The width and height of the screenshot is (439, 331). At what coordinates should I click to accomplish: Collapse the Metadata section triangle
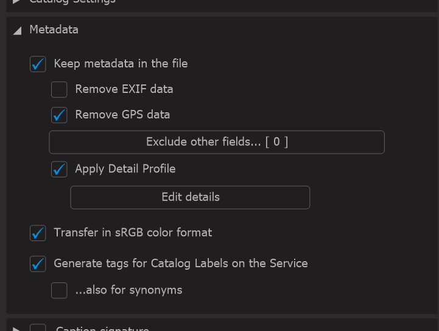point(18,30)
